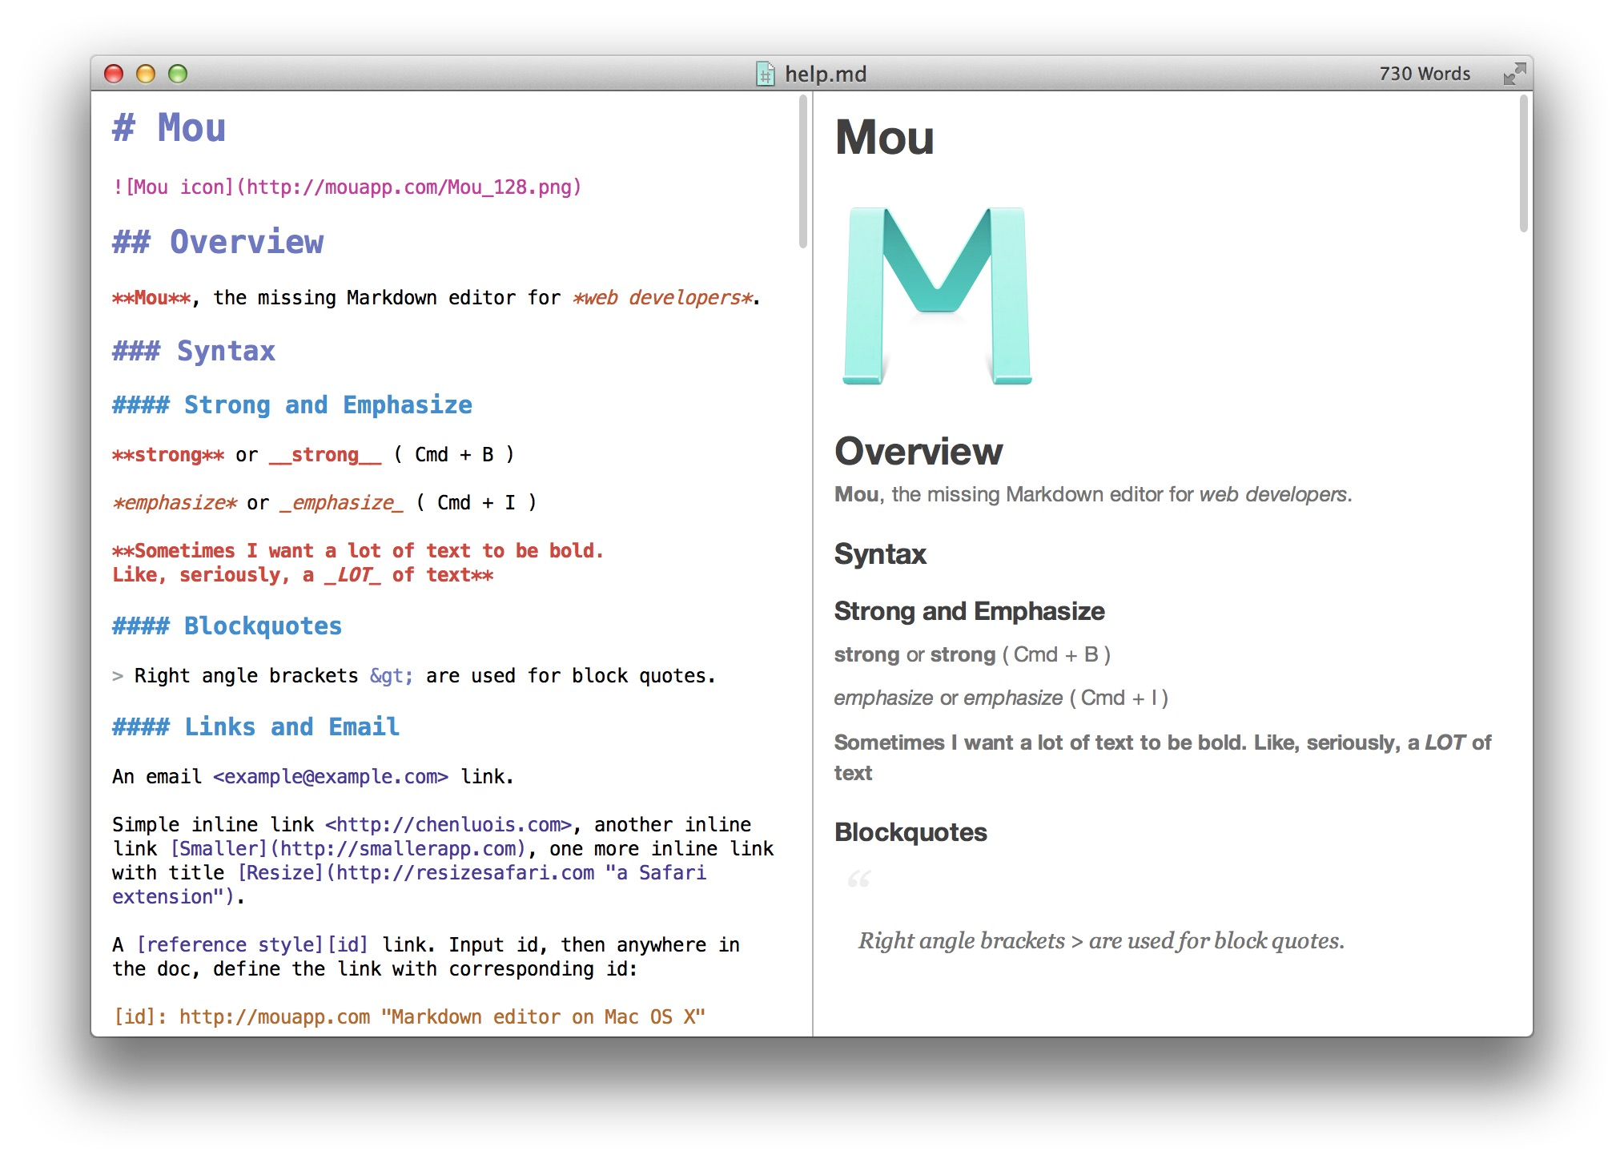This screenshot has width=1624, height=1163.
Task: Click the help.md document icon in title bar
Action: click(x=766, y=74)
